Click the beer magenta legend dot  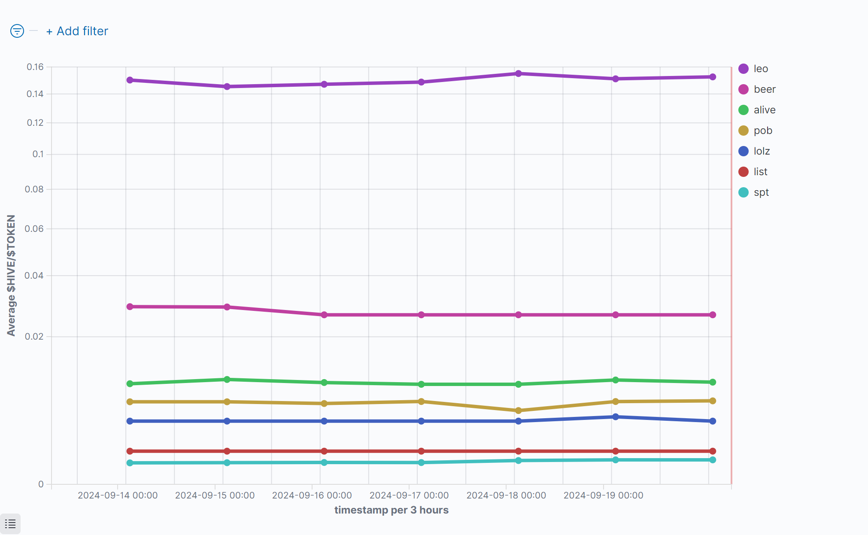744,89
